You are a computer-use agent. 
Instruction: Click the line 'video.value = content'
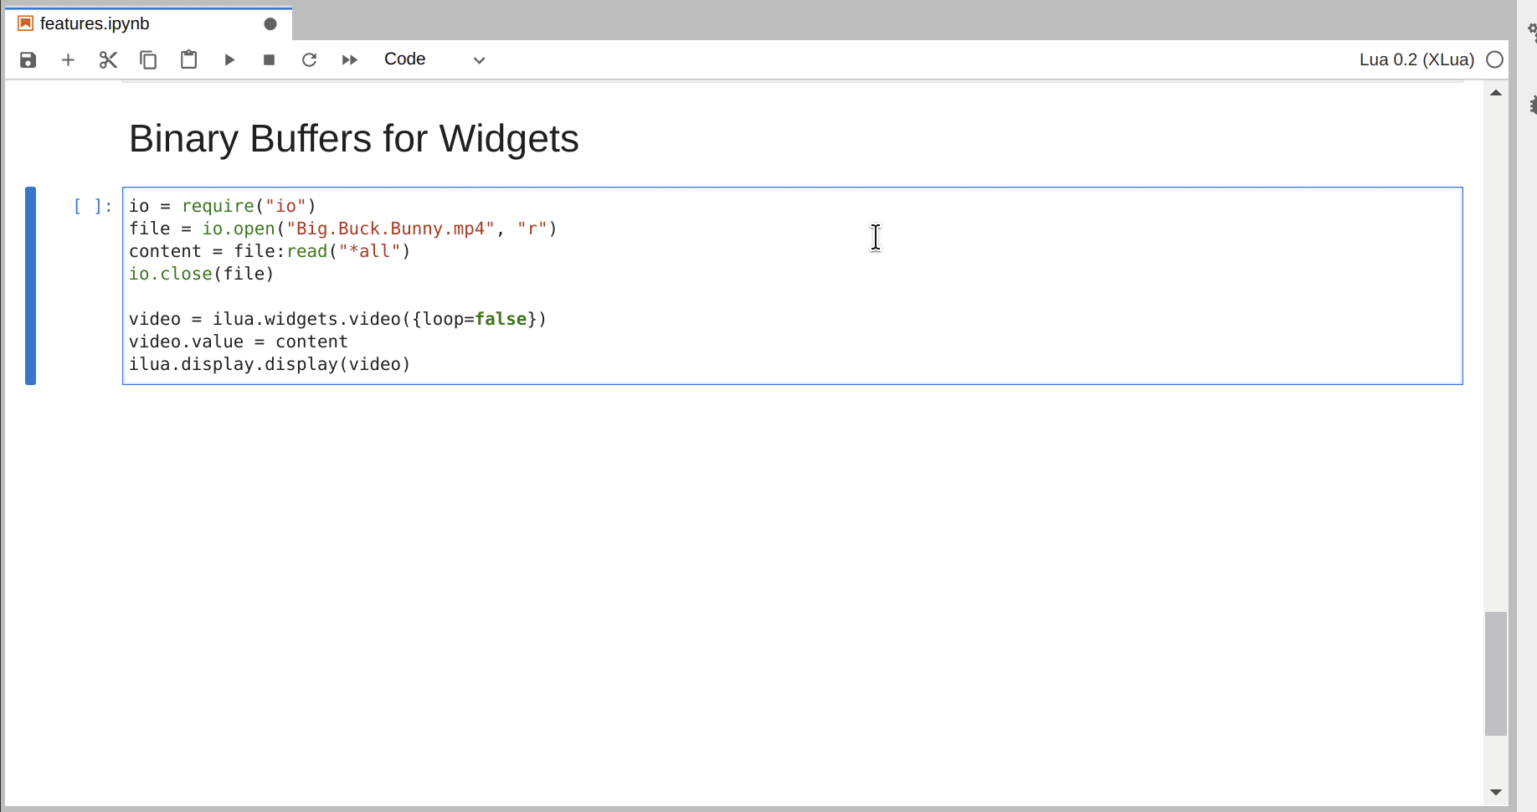239,342
